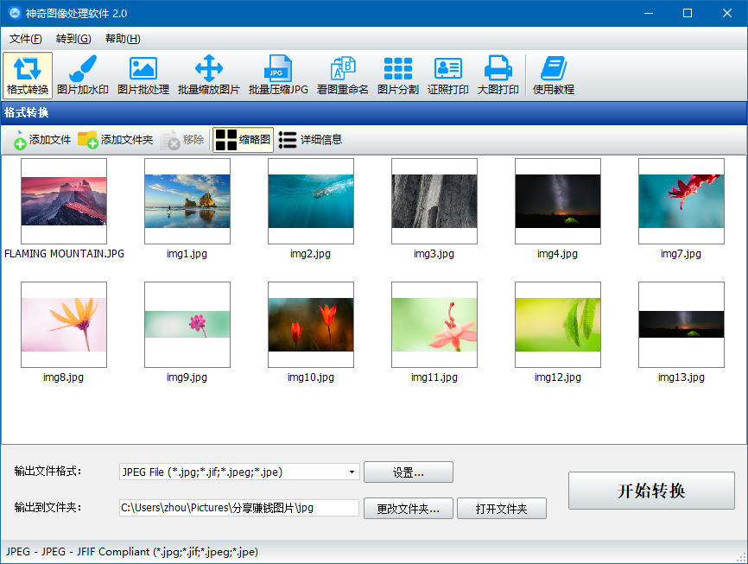Open the 批量压缩JPG compression tool
Viewport: 748px width, 564px height.
pyautogui.click(x=278, y=75)
